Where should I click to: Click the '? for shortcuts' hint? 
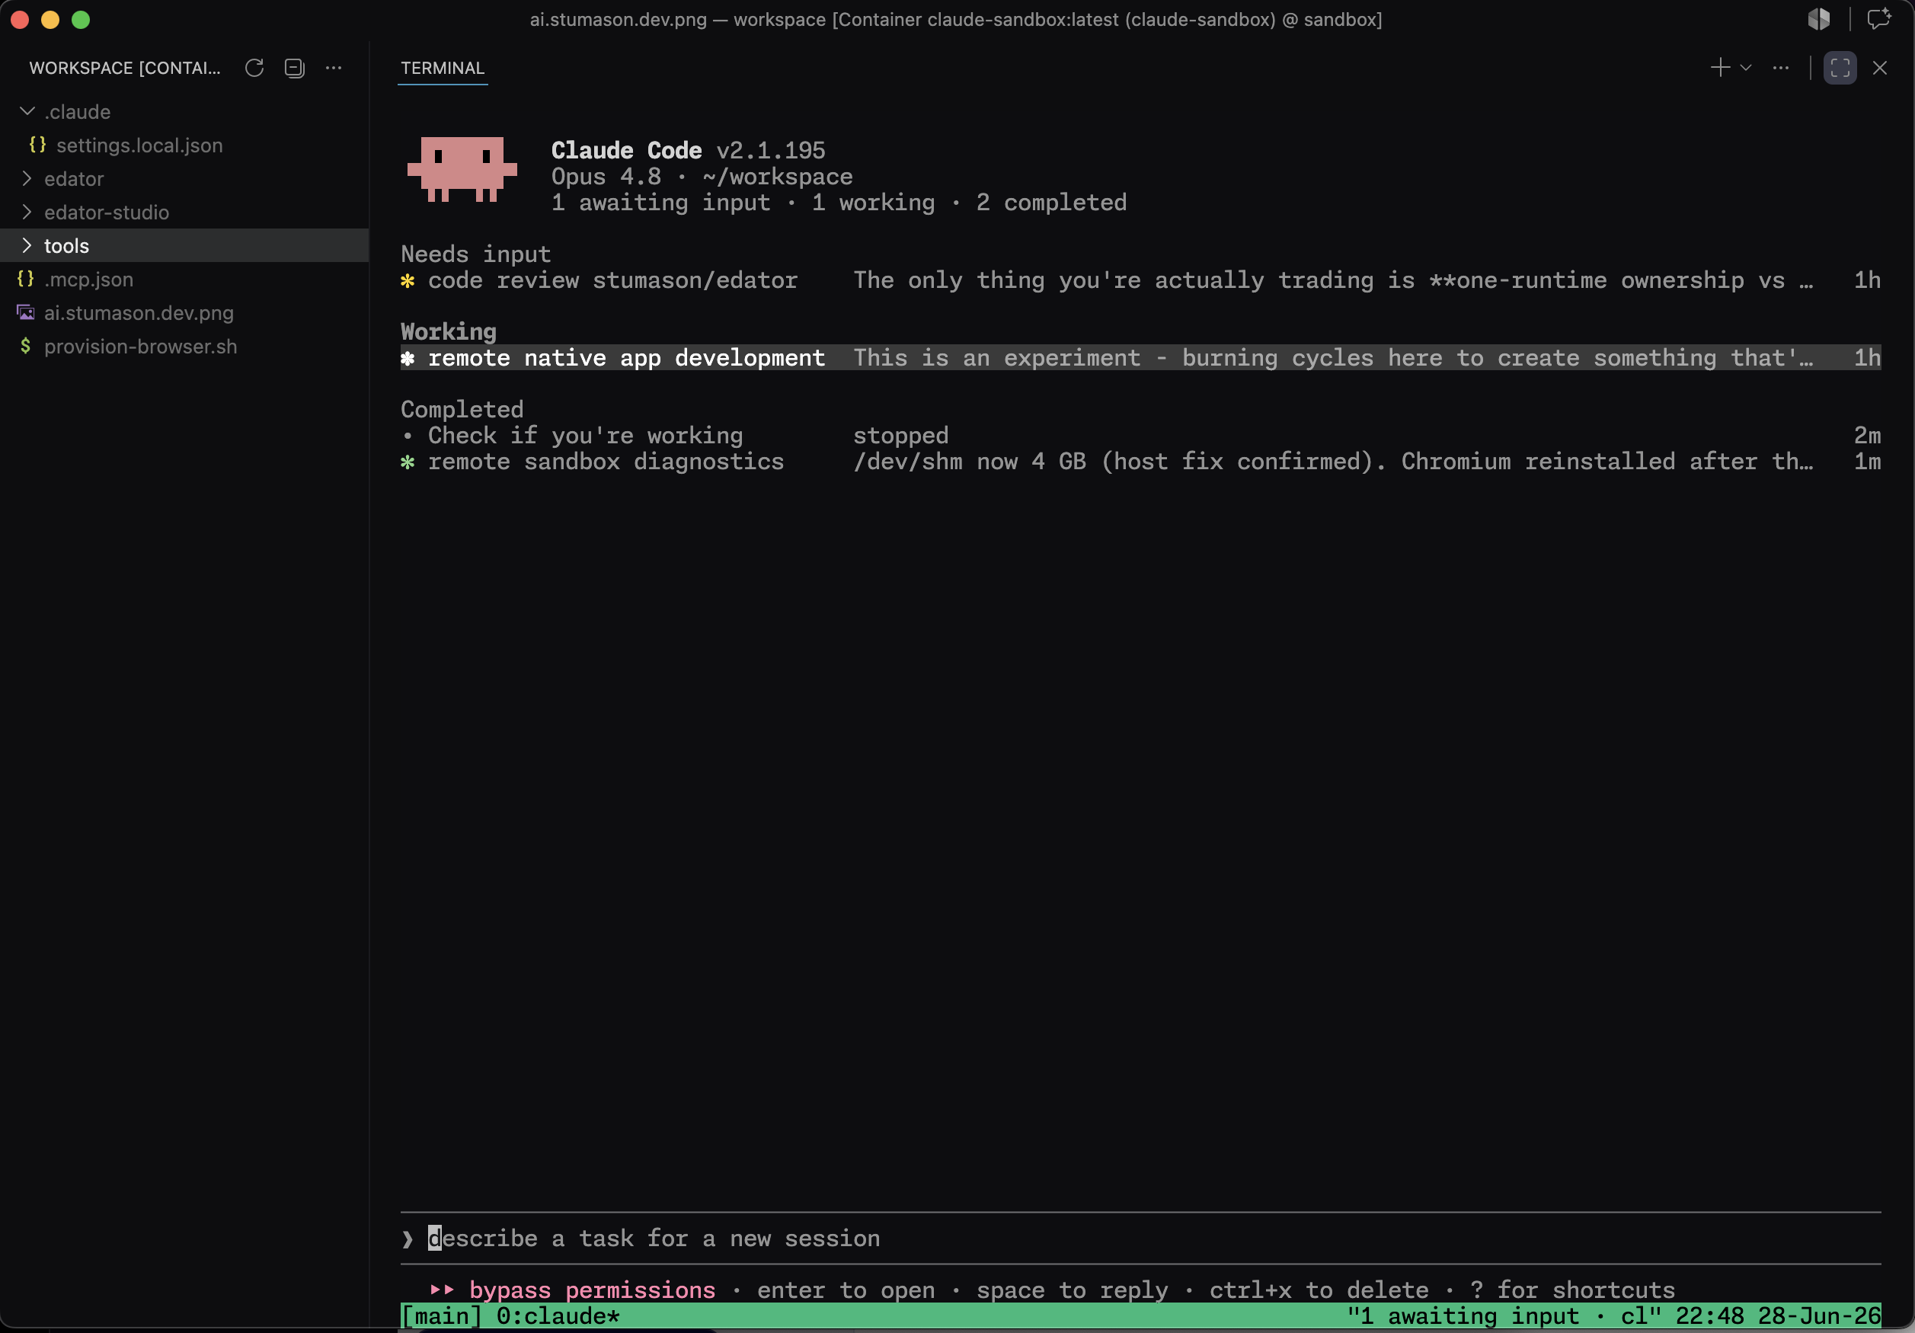[x=1572, y=1290]
